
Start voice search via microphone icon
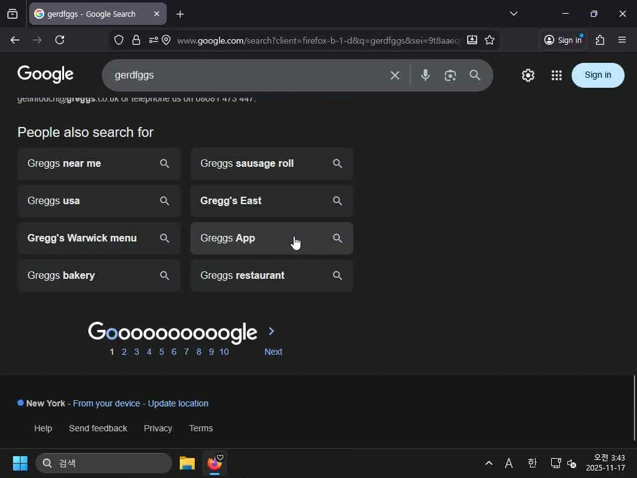click(425, 75)
